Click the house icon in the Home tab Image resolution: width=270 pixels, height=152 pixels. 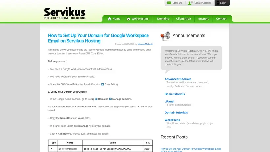pyautogui.click(x=109, y=19)
